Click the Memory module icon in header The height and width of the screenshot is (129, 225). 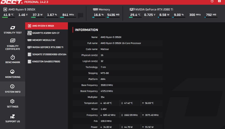click(95, 9)
